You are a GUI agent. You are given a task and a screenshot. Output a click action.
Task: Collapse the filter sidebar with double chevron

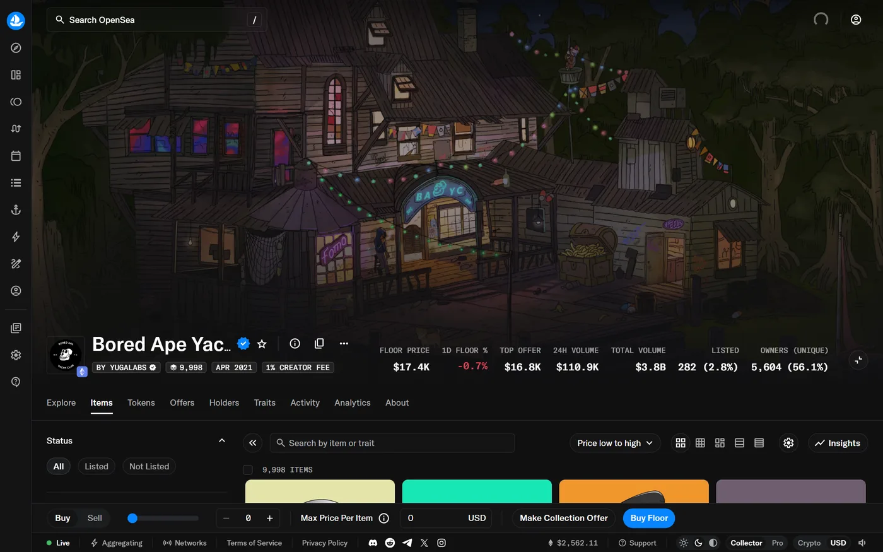253,443
